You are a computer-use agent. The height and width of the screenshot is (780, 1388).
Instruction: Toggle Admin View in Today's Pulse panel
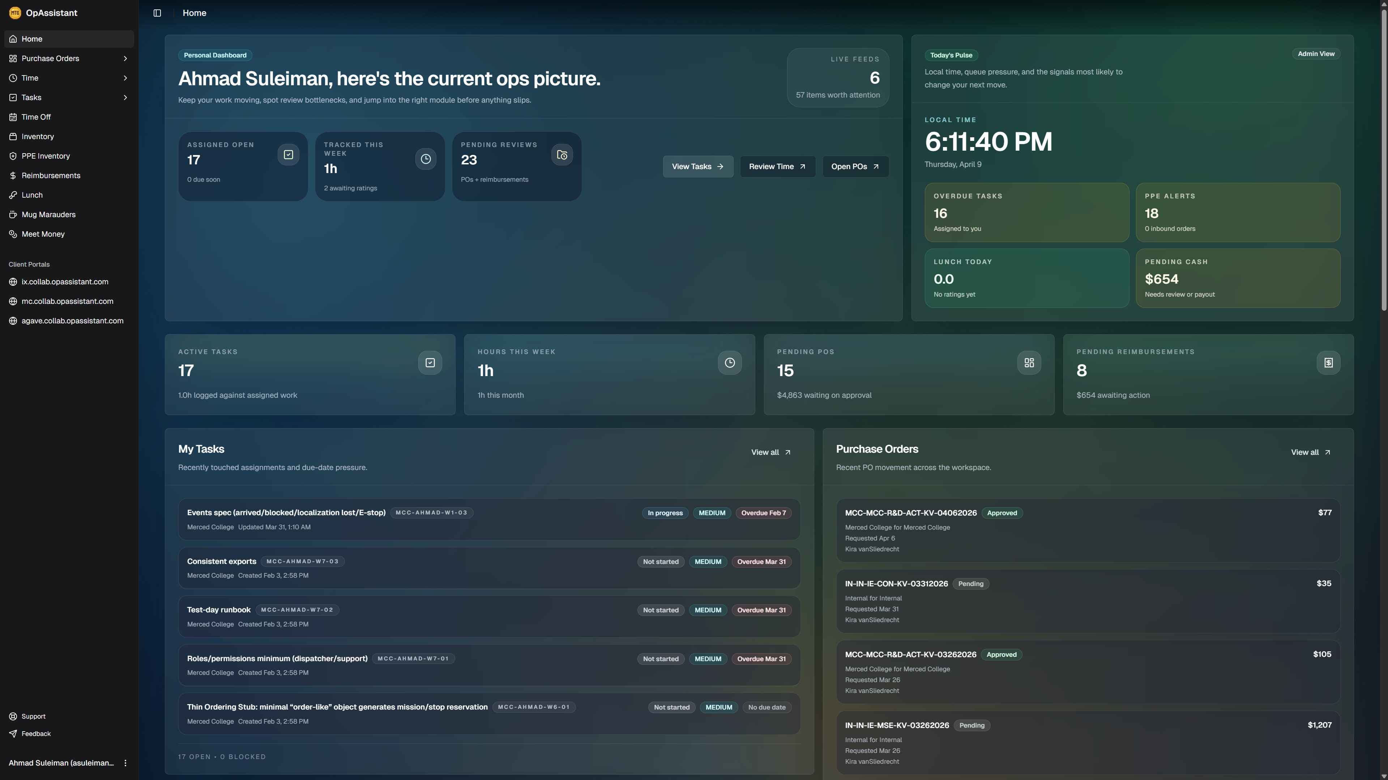tap(1316, 53)
